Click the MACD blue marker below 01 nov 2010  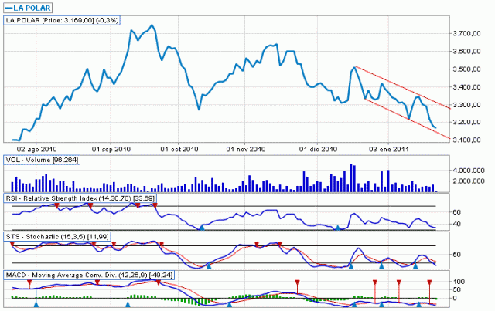click(230, 304)
